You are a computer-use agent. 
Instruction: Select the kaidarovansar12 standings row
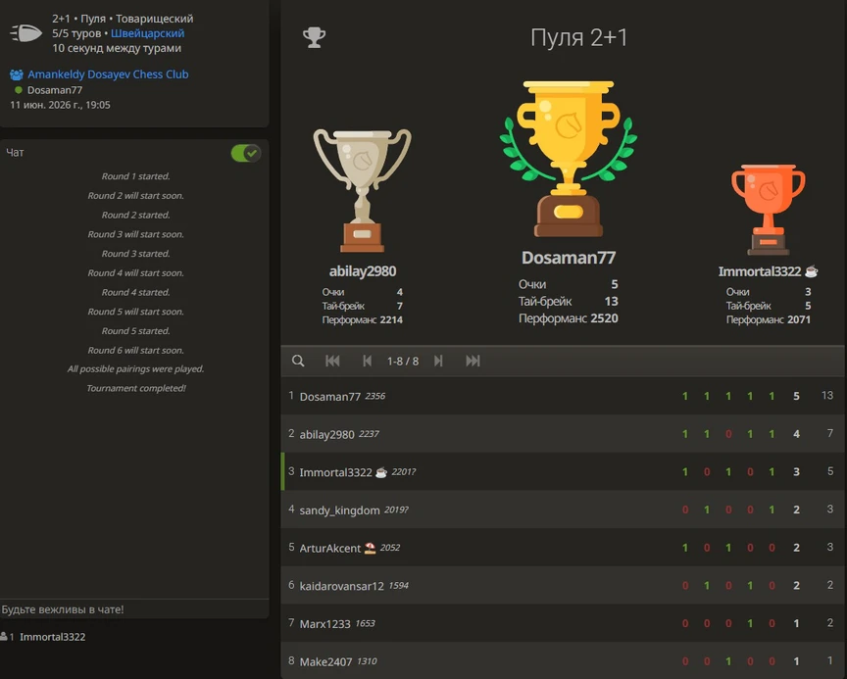pyautogui.click(x=563, y=585)
